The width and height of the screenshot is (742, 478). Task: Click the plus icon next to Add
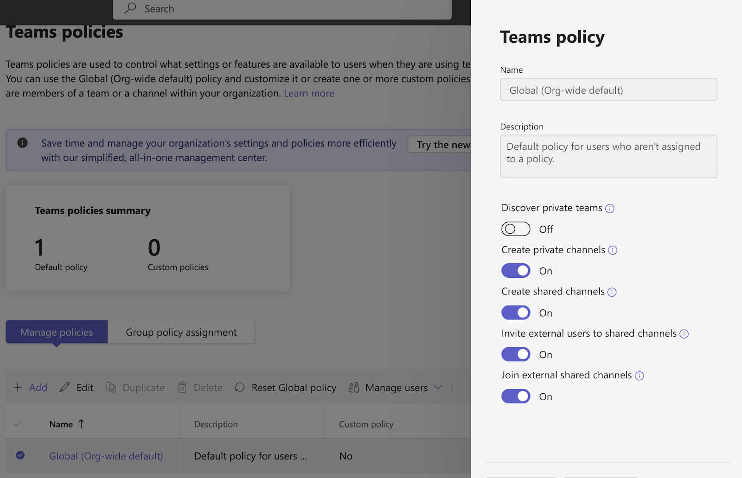click(17, 388)
